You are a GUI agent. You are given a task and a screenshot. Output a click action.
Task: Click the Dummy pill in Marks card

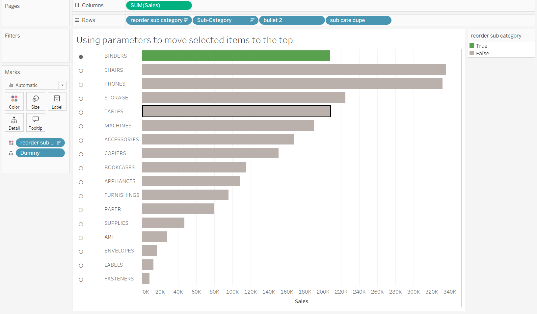click(40, 153)
